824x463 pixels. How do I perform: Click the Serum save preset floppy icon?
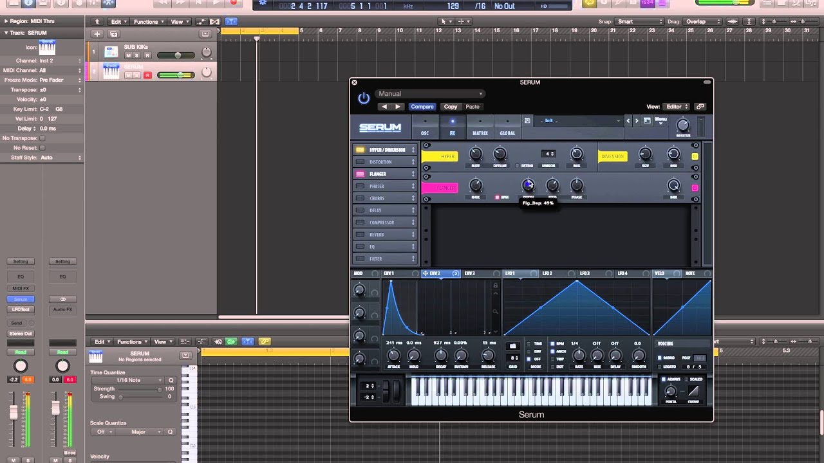pyautogui.click(x=527, y=121)
